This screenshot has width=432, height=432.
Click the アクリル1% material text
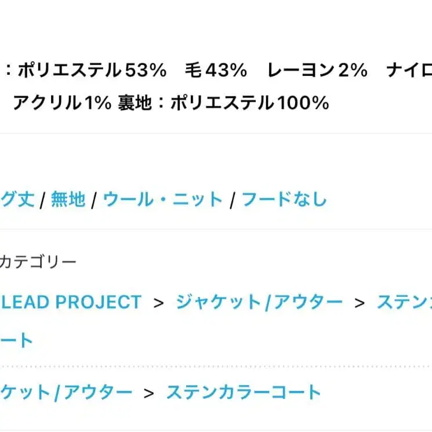[x=61, y=104]
